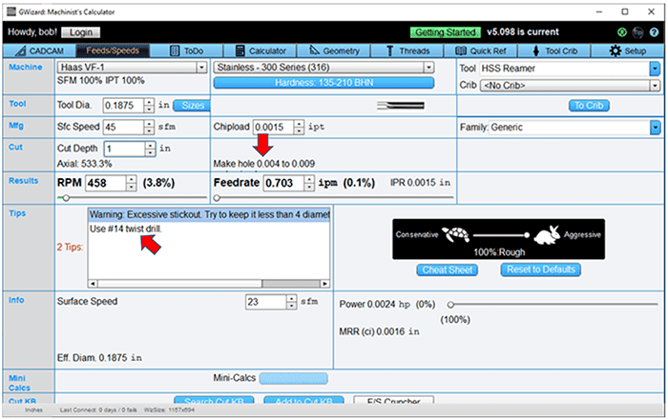This screenshot has width=668, height=419.
Task: Click the Sfc Speed spinner arrows
Action: tap(149, 127)
